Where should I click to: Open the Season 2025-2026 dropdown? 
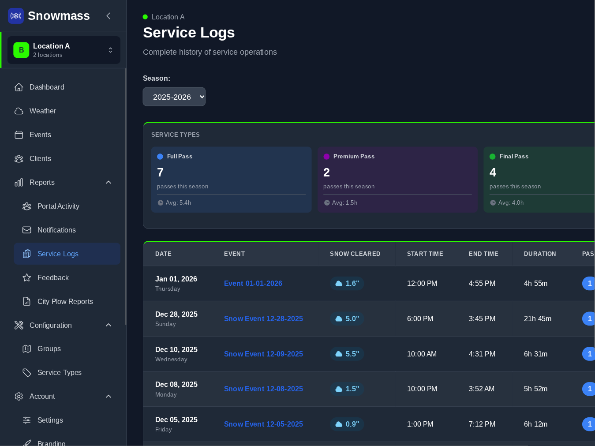point(174,97)
